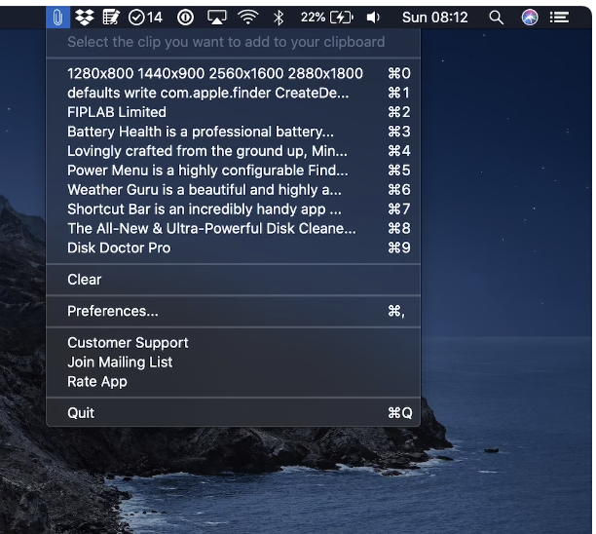
Task: Activate the Siri icon
Action: pyautogui.click(x=530, y=18)
